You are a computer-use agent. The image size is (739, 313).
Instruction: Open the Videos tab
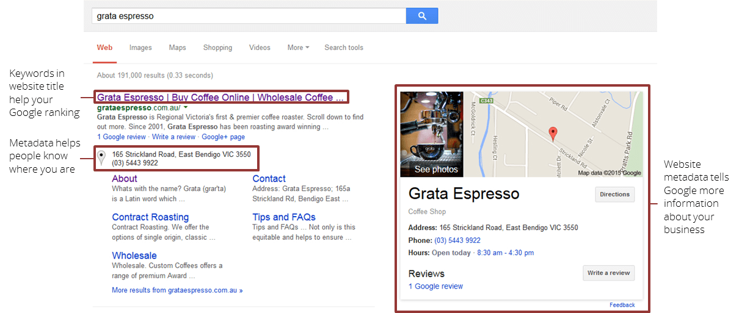pos(260,48)
